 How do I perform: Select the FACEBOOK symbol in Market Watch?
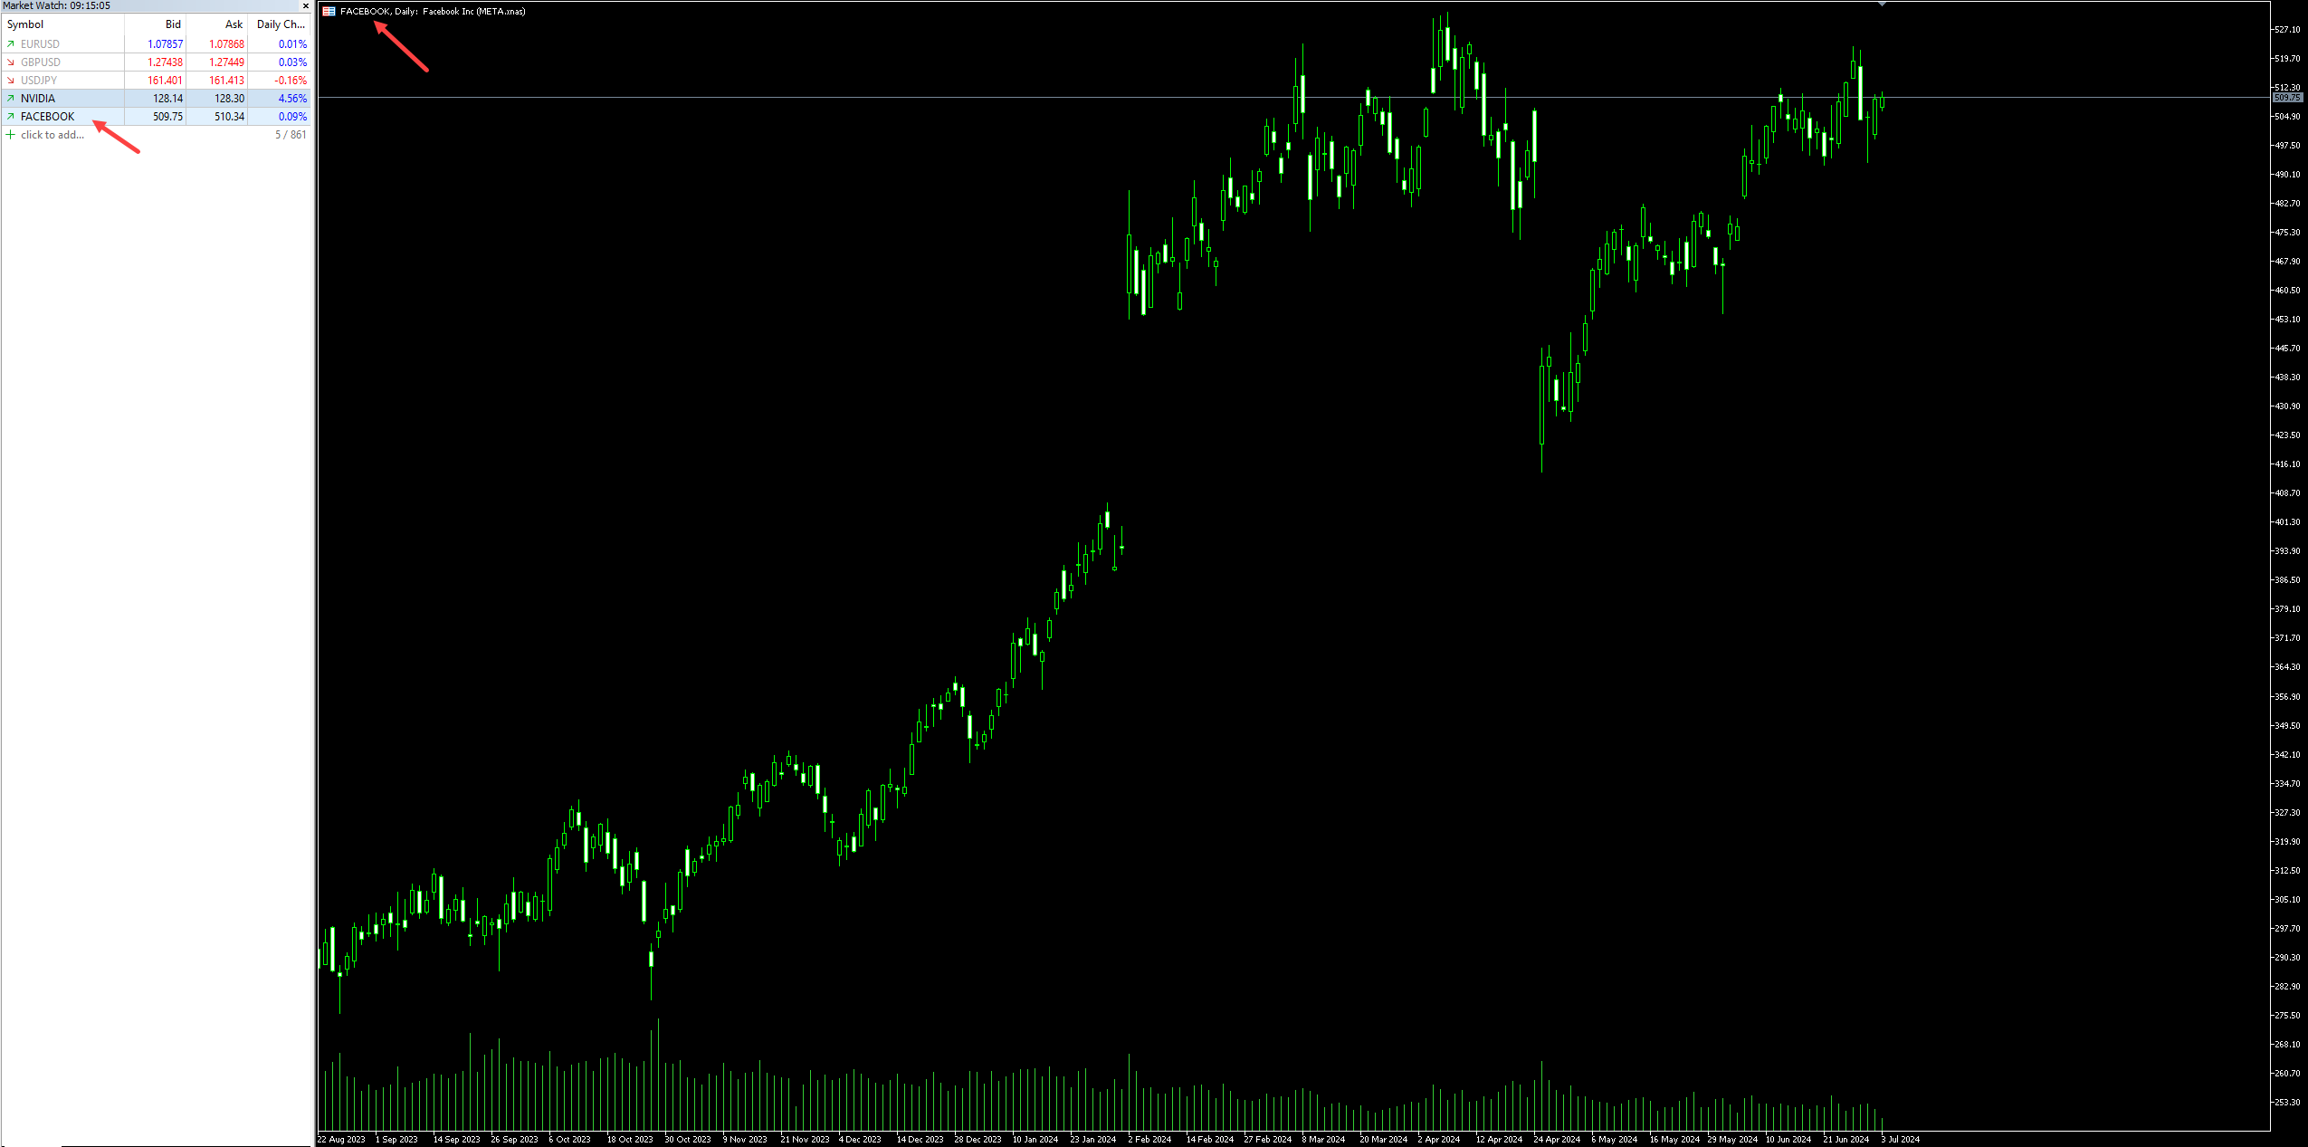tap(48, 117)
